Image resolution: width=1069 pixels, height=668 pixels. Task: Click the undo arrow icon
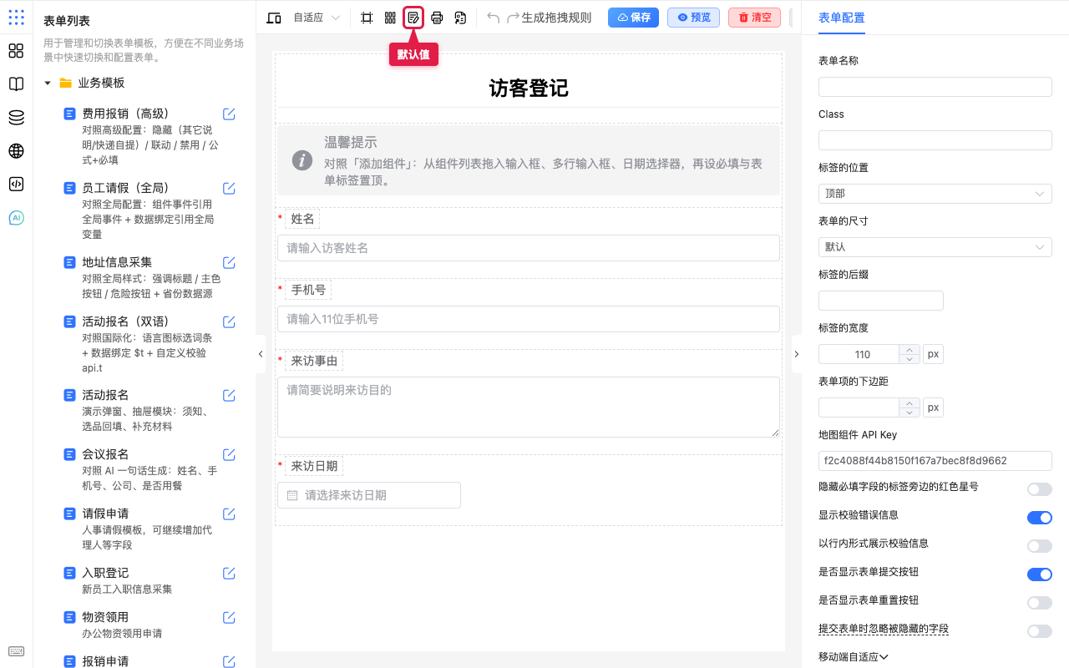(x=494, y=18)
